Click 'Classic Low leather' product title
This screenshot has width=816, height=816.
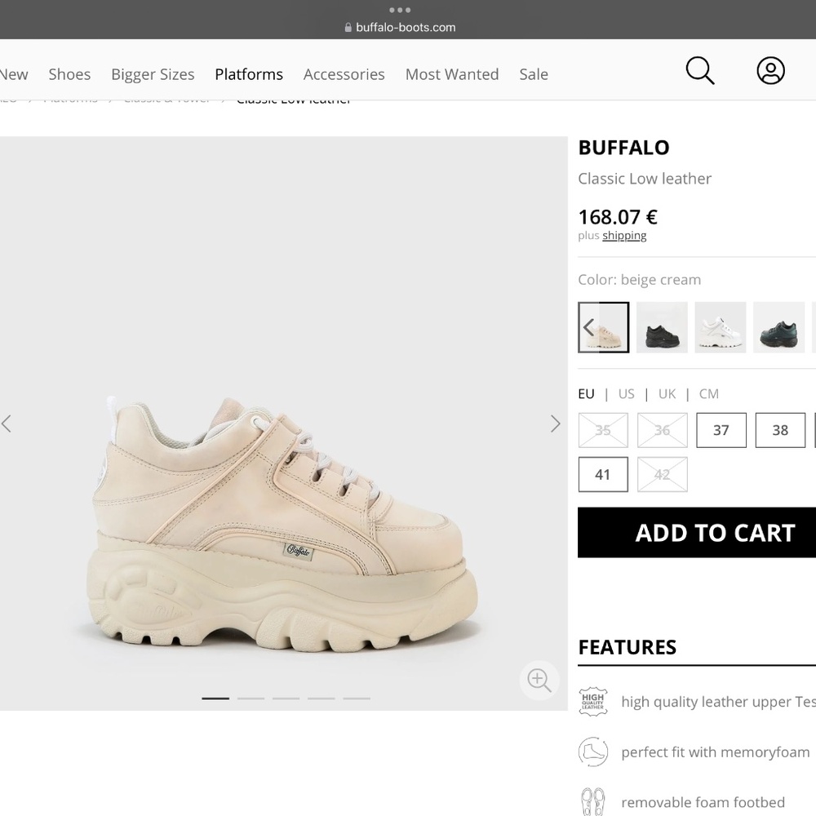[x=645, y=179]
